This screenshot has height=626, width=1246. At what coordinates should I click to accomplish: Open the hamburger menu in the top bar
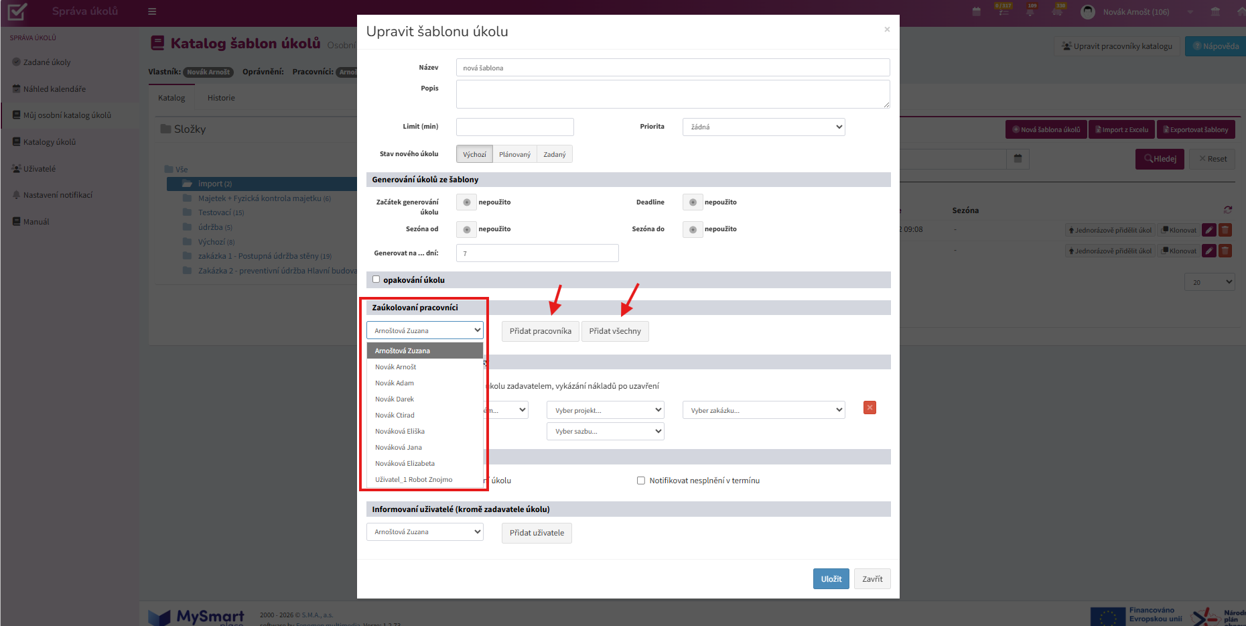(x=152, y=11)
